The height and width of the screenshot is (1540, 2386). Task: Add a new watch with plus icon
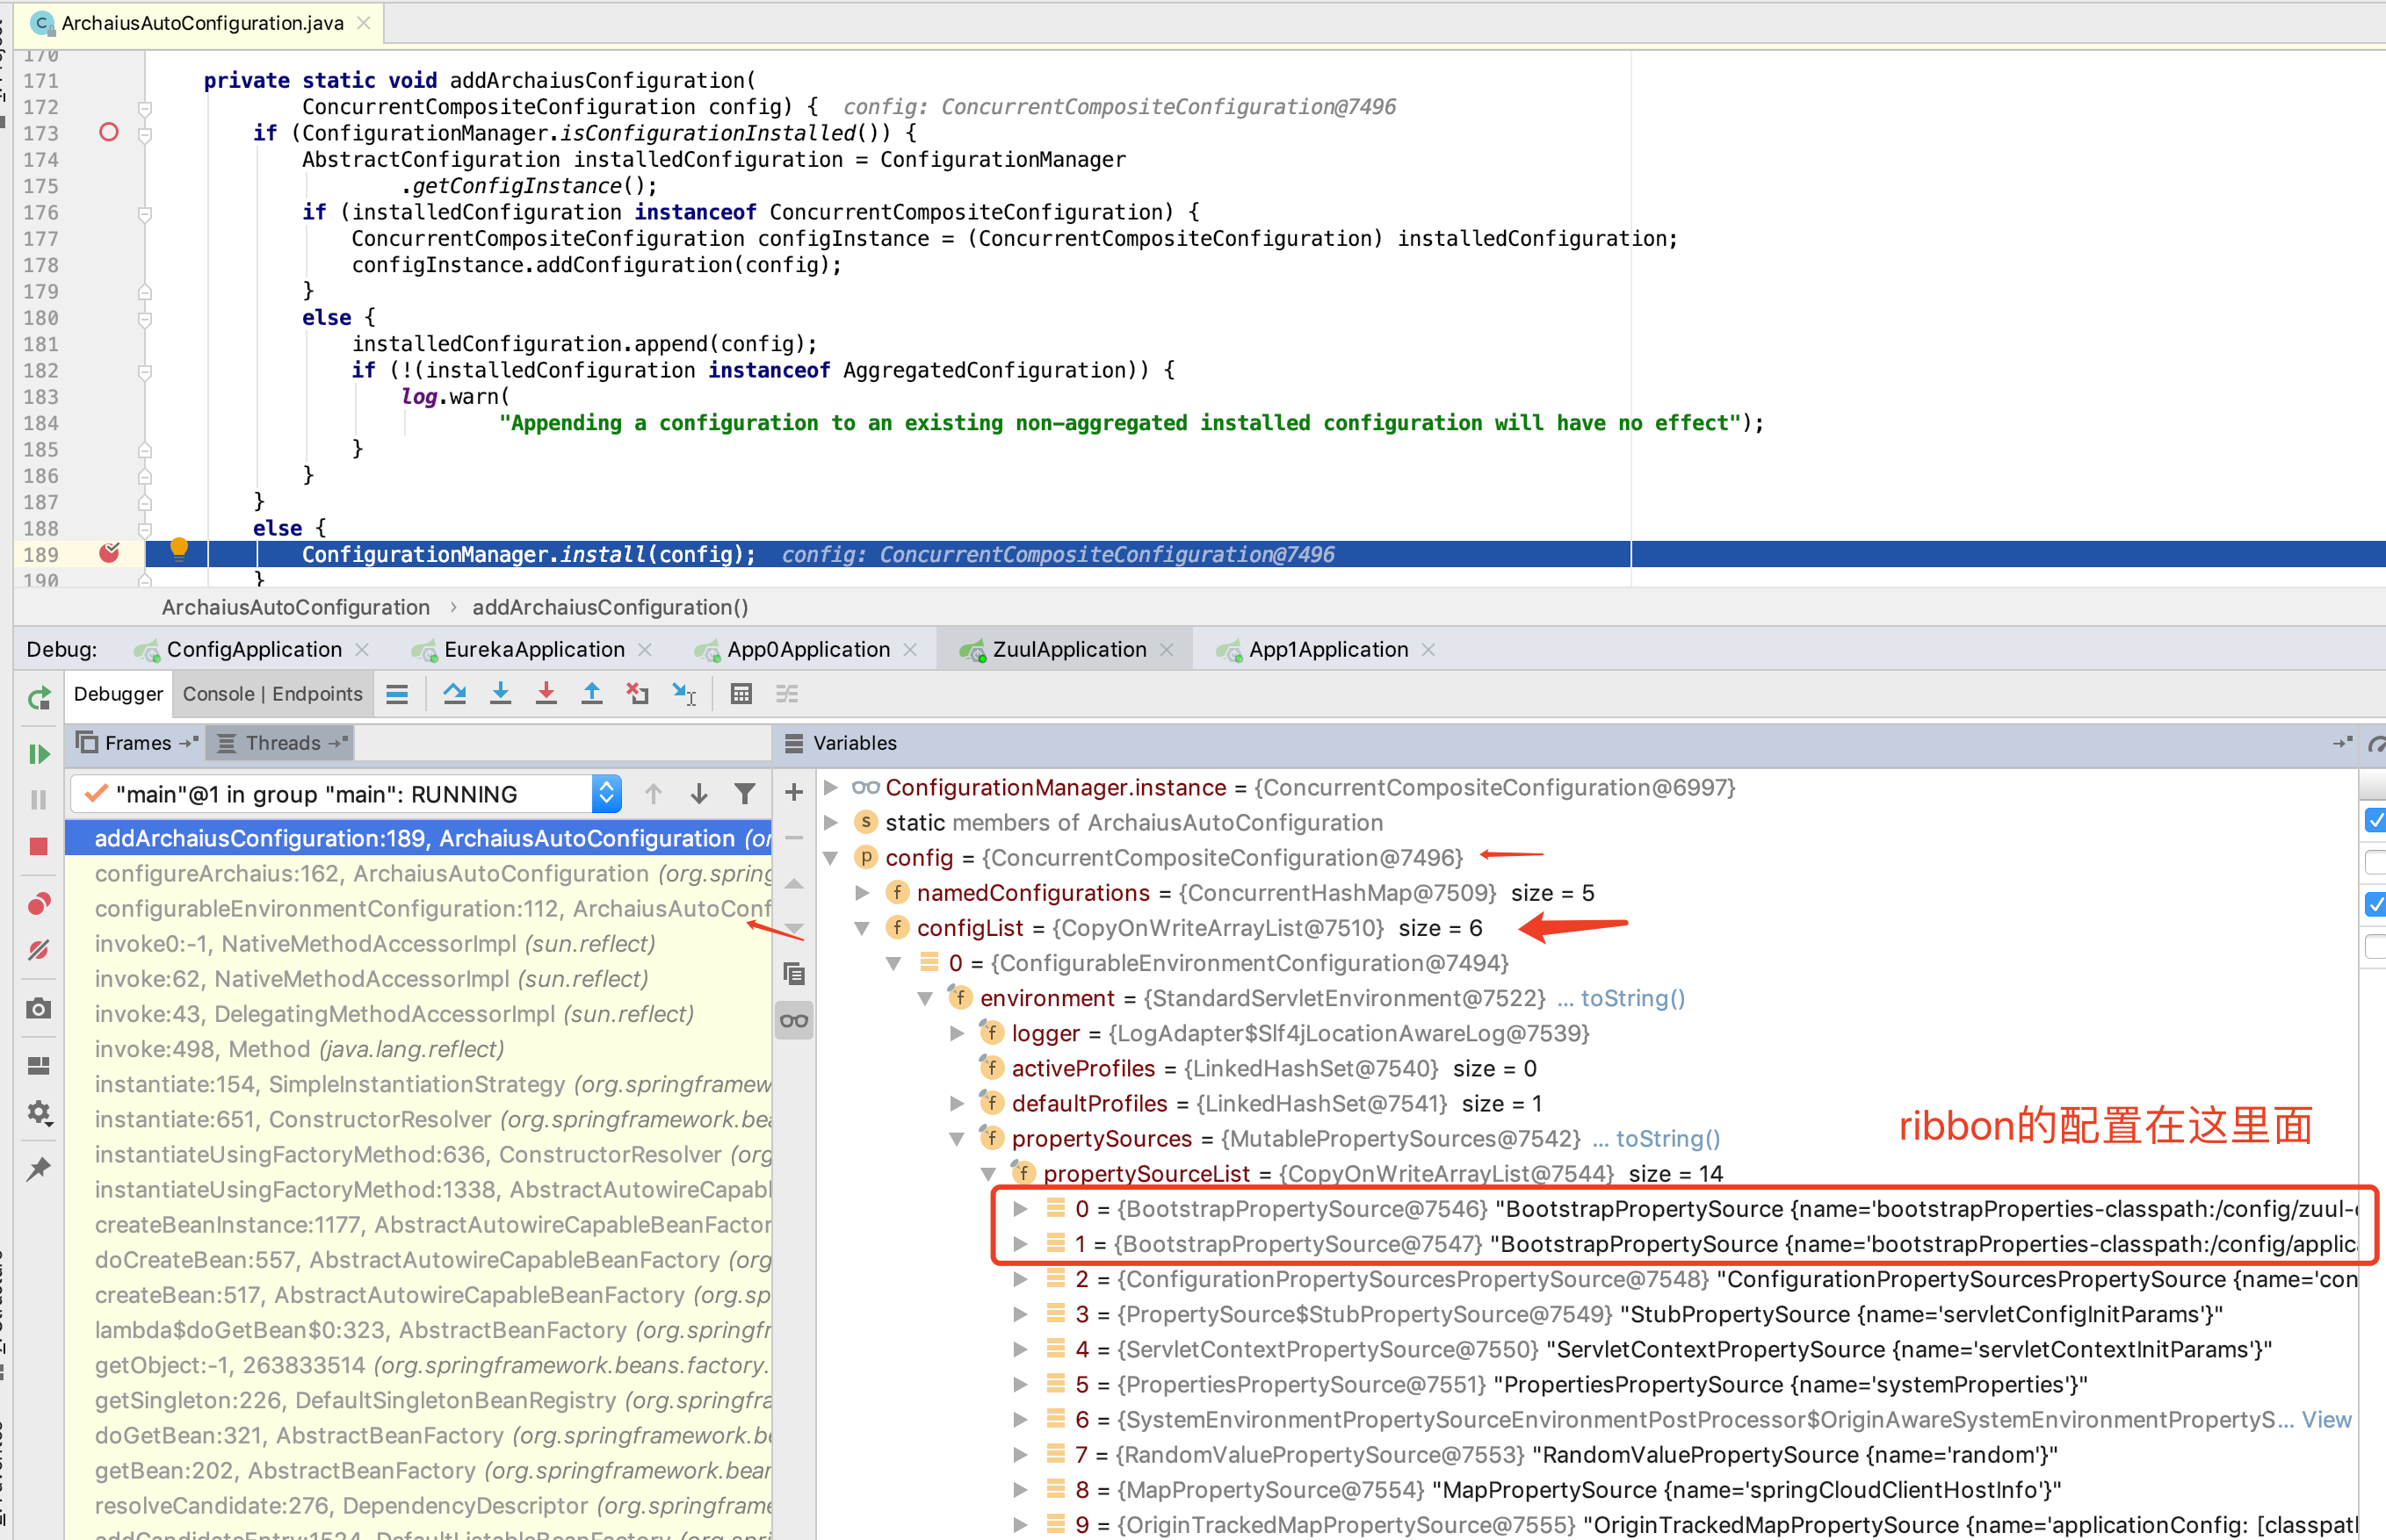[794, 793]
